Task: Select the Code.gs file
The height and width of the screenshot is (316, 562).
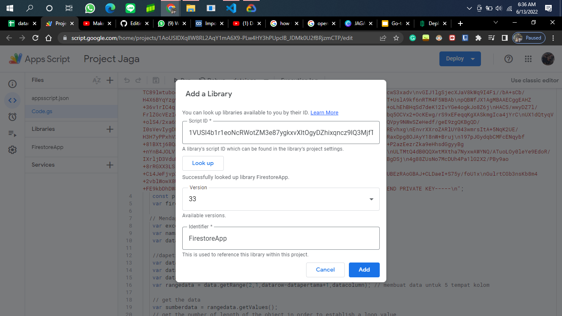Action: (72, 112)
